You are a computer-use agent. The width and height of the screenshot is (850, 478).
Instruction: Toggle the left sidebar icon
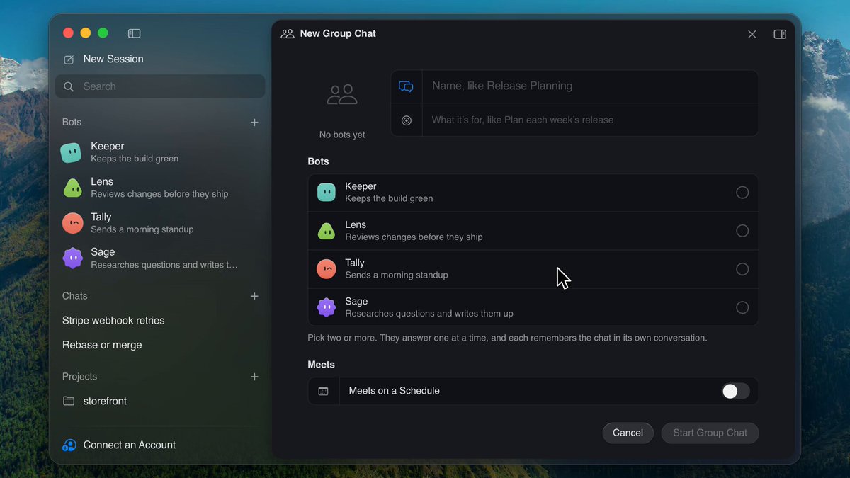(x=134, y=33)
